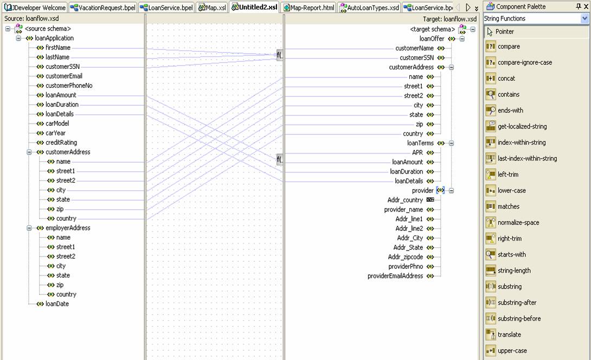Viewport: 591px width, 360px height.
Task: Pick the index-within-string function icon
Action: (x=490, y=143)
